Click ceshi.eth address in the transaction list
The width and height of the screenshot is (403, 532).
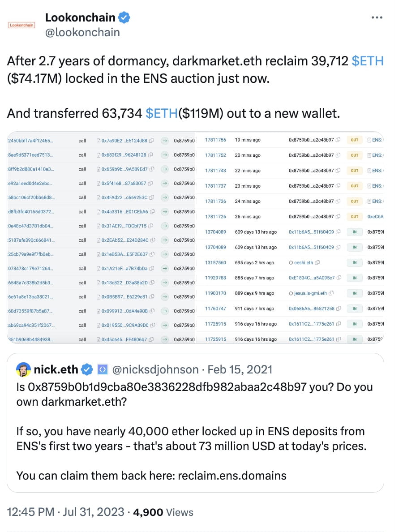(304, 262)
